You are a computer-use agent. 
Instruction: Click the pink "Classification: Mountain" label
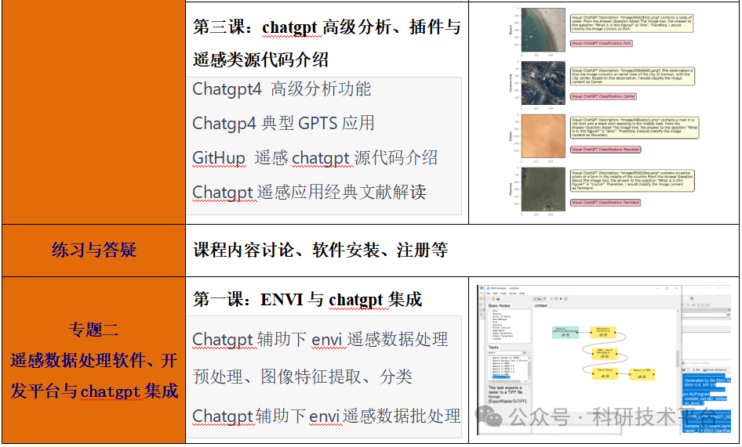coord(606,150)
